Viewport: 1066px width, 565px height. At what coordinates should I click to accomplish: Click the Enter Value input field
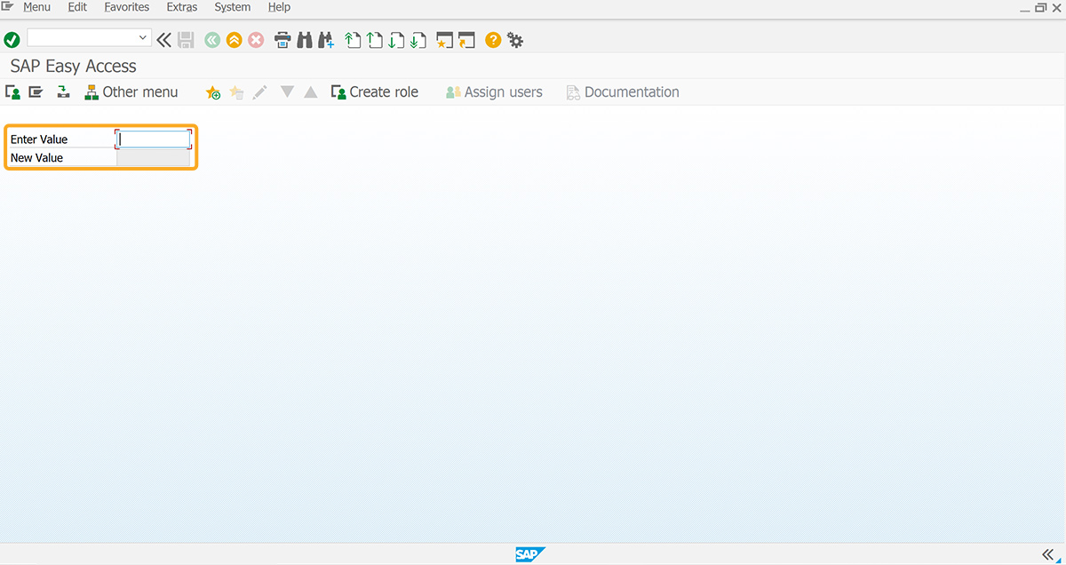[x=154, y=139]
